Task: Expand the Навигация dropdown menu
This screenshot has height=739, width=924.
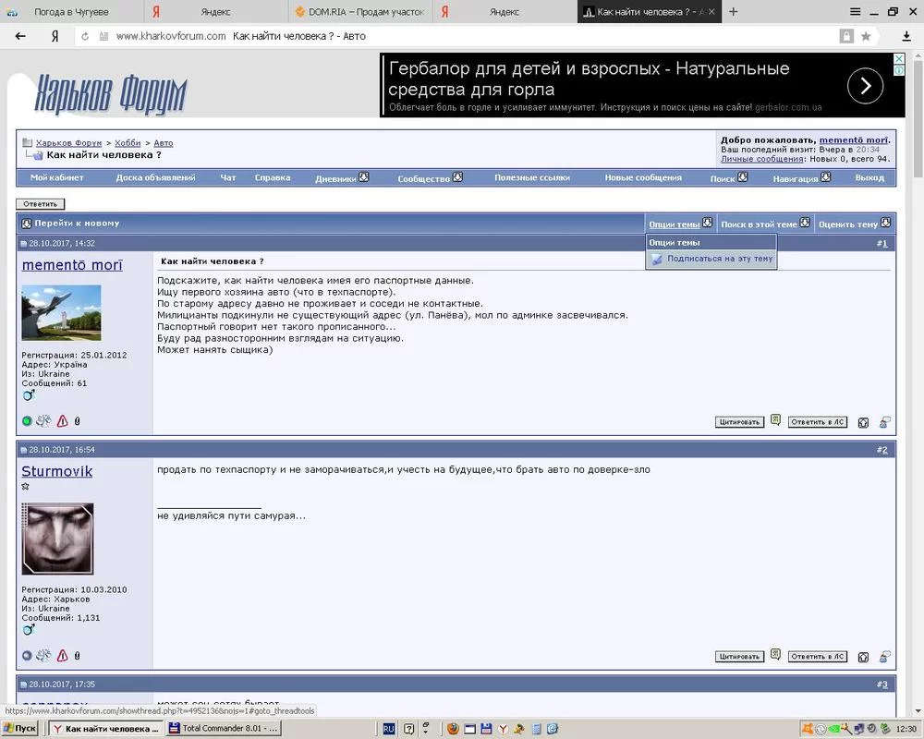Action: [801, 177]
